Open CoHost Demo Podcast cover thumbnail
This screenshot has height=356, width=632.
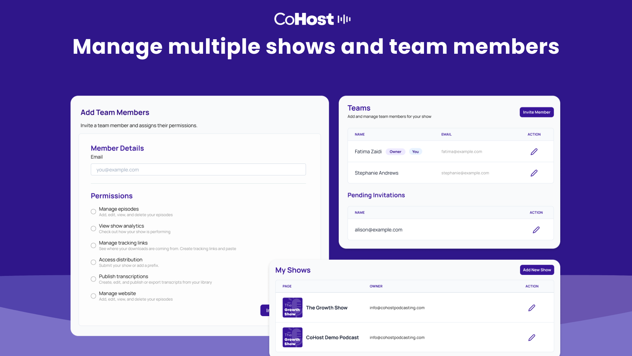pos(292,337)
